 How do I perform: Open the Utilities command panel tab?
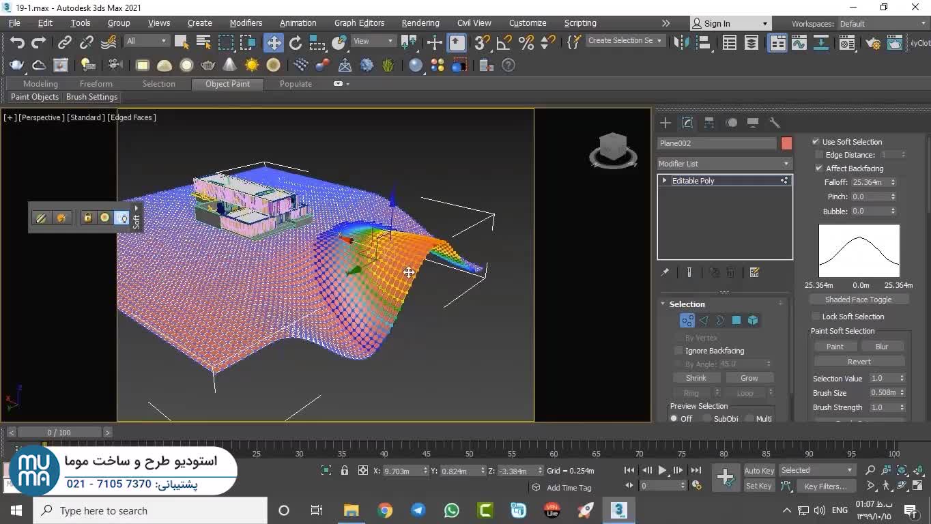775,123
